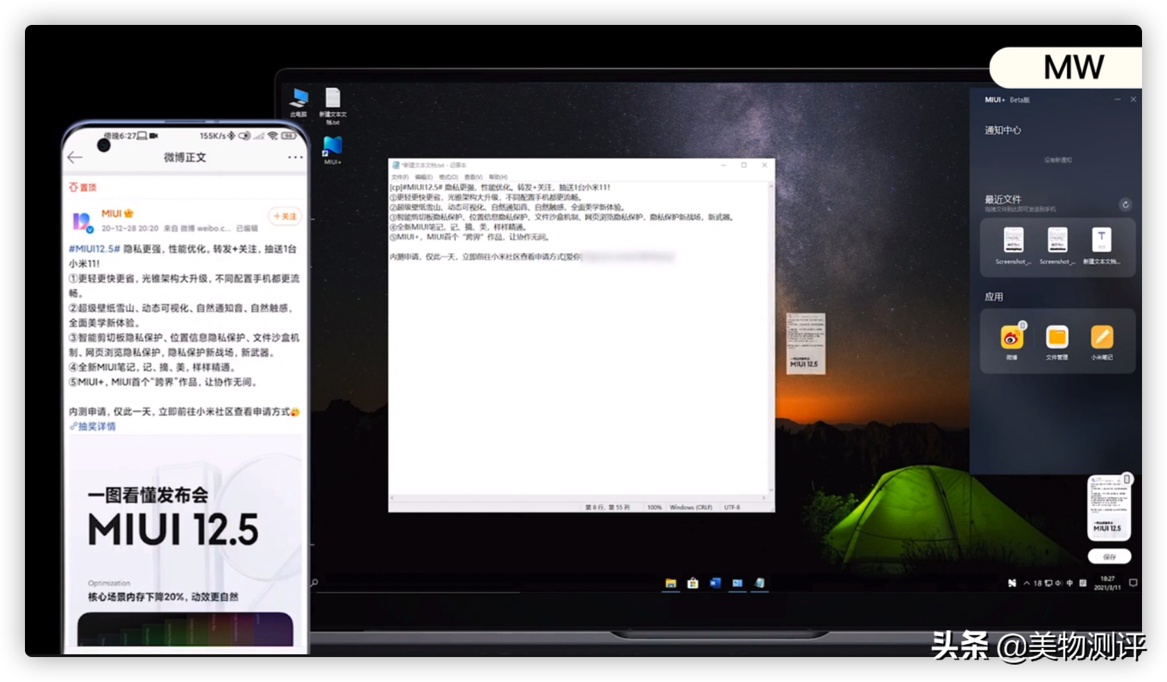The height and width of the screenshot is (682, 1167).
Task: Click the UTF-8 encoding status in Notepad
Action: [733, 507]
